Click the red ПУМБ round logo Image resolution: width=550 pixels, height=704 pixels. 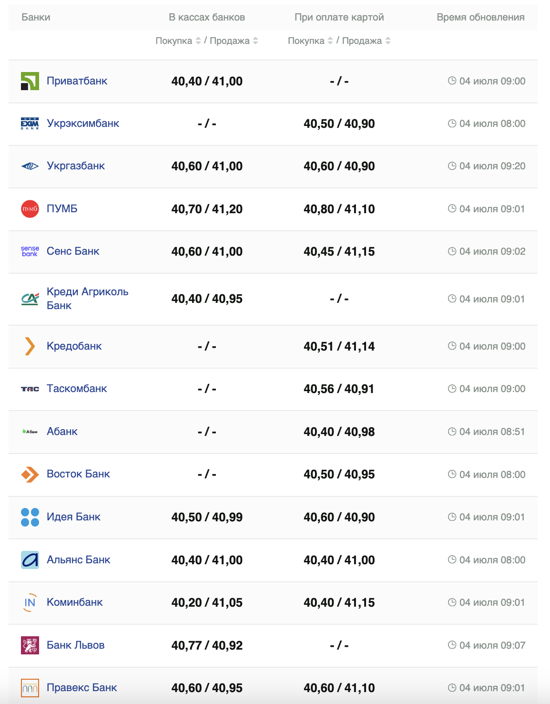coord(30,209)
